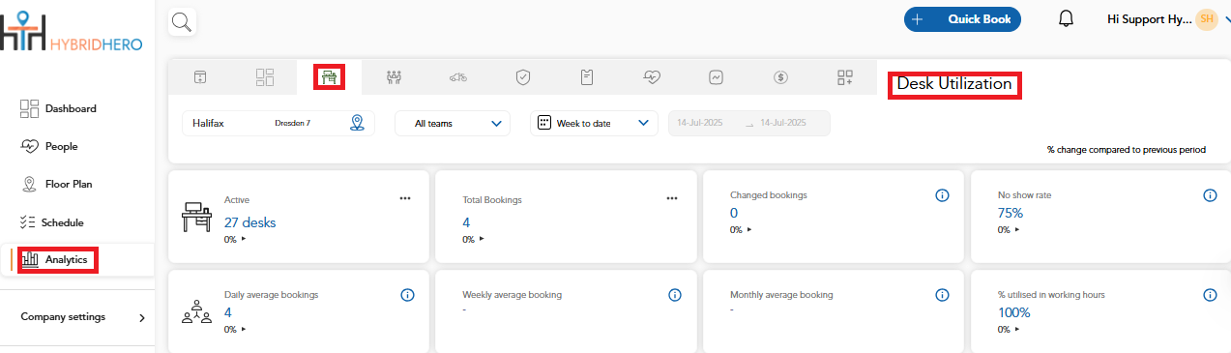Open the notifications bell
Image resolution: width=1231 pixels, height=353 pixels.
(1067, 19)
